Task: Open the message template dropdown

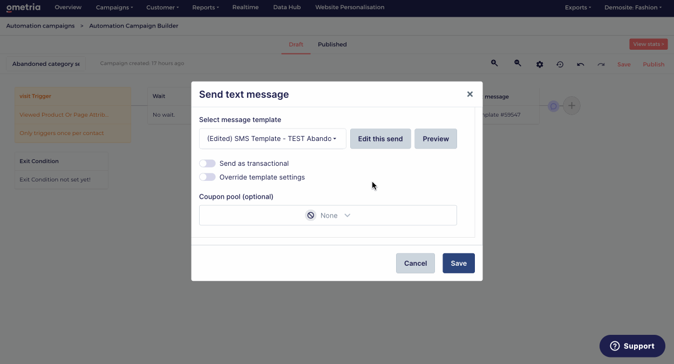Action: pyautogui.click(x=273, y=139)
